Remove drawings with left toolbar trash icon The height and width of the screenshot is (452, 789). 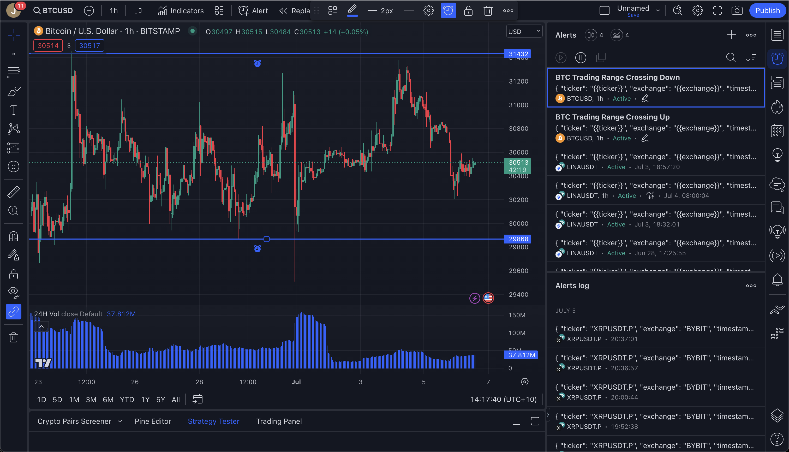point(14,337)
